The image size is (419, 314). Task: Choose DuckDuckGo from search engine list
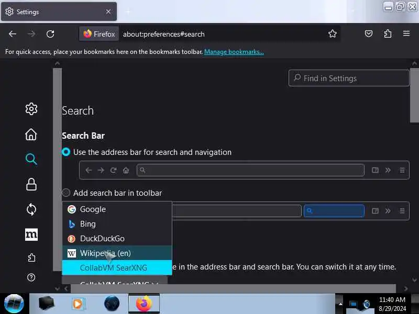coord(117,239)
